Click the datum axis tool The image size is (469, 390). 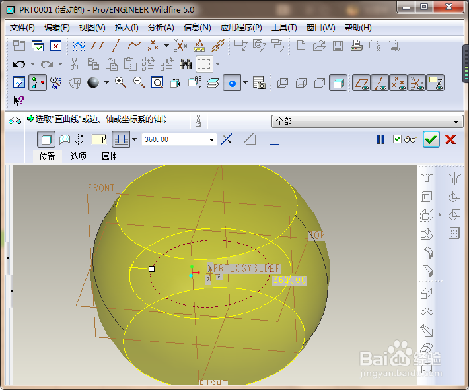tap(116, 46)
